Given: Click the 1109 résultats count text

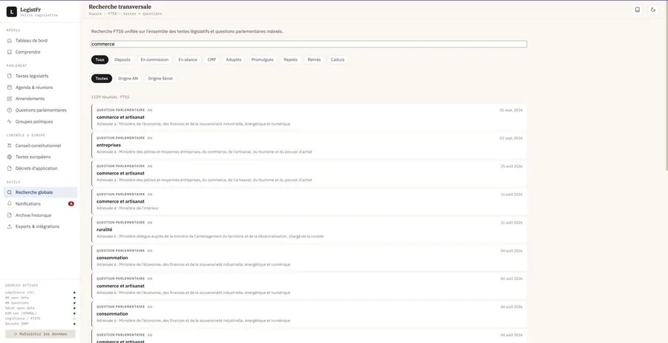Looking at the screenshot, I should point(110,97).
